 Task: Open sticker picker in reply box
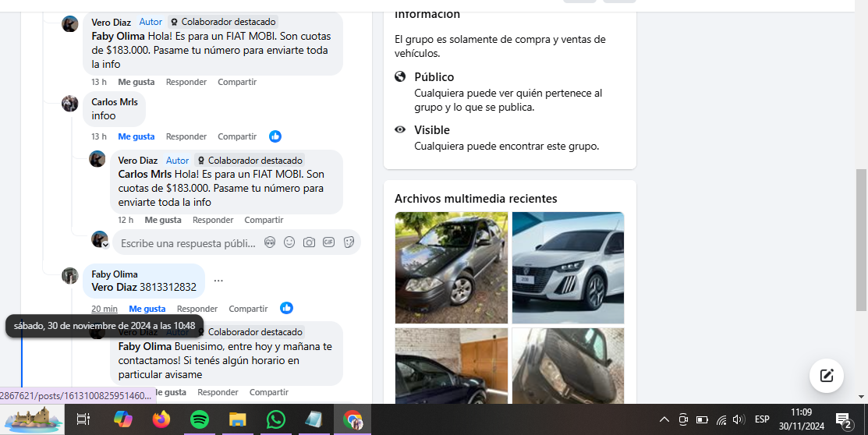(x=349, y=242)
